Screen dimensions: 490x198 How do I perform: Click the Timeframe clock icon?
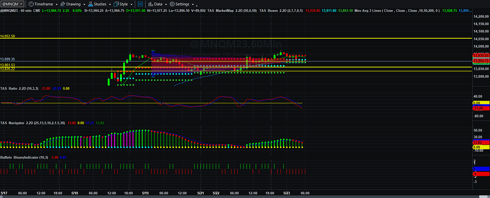(31, 4)
